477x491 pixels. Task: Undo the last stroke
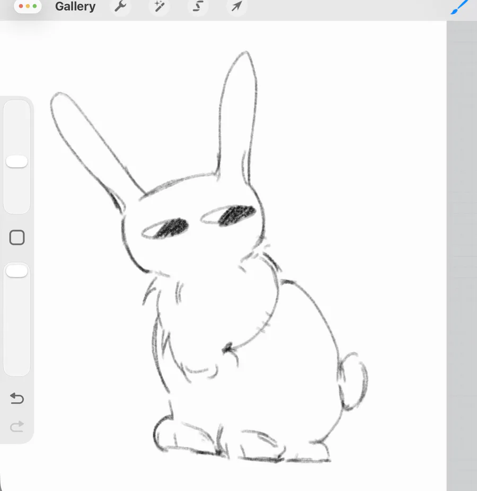[17, 398]
